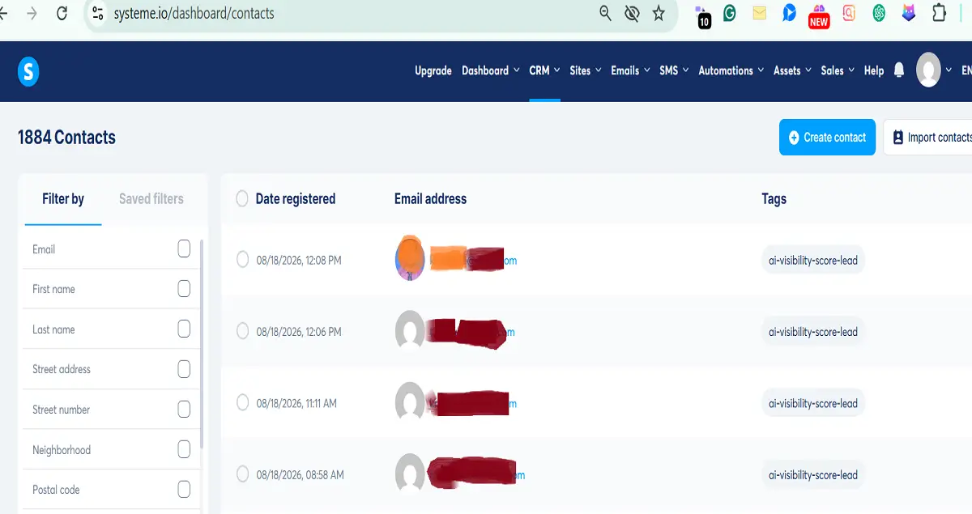This screenshot has width=972, height=514.
Task: Select the contact registered at 11:11 AM
Action: click(x=242, y=402)
